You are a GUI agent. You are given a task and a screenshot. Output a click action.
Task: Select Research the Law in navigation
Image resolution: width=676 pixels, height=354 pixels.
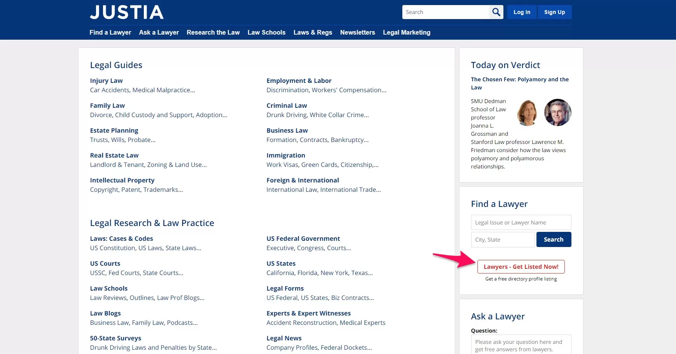213,32
